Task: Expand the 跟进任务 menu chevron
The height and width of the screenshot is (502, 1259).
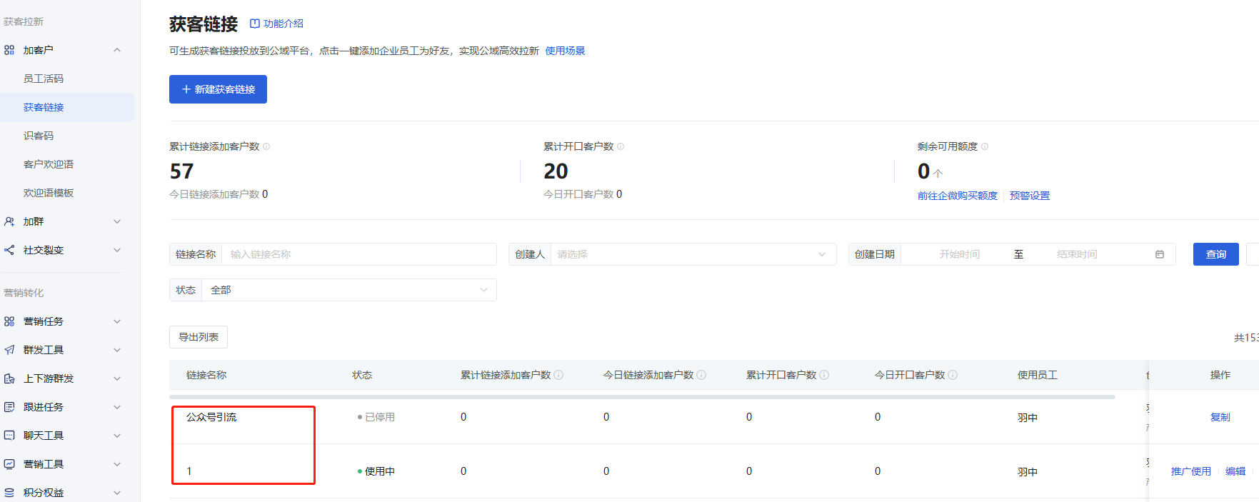Action: [117, 407]
